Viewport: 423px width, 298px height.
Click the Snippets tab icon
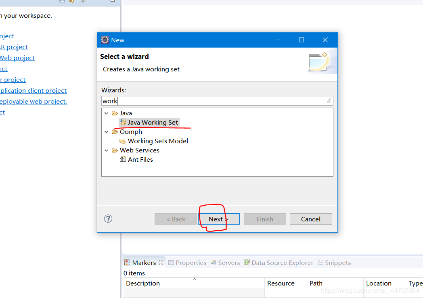coord(321,263)
